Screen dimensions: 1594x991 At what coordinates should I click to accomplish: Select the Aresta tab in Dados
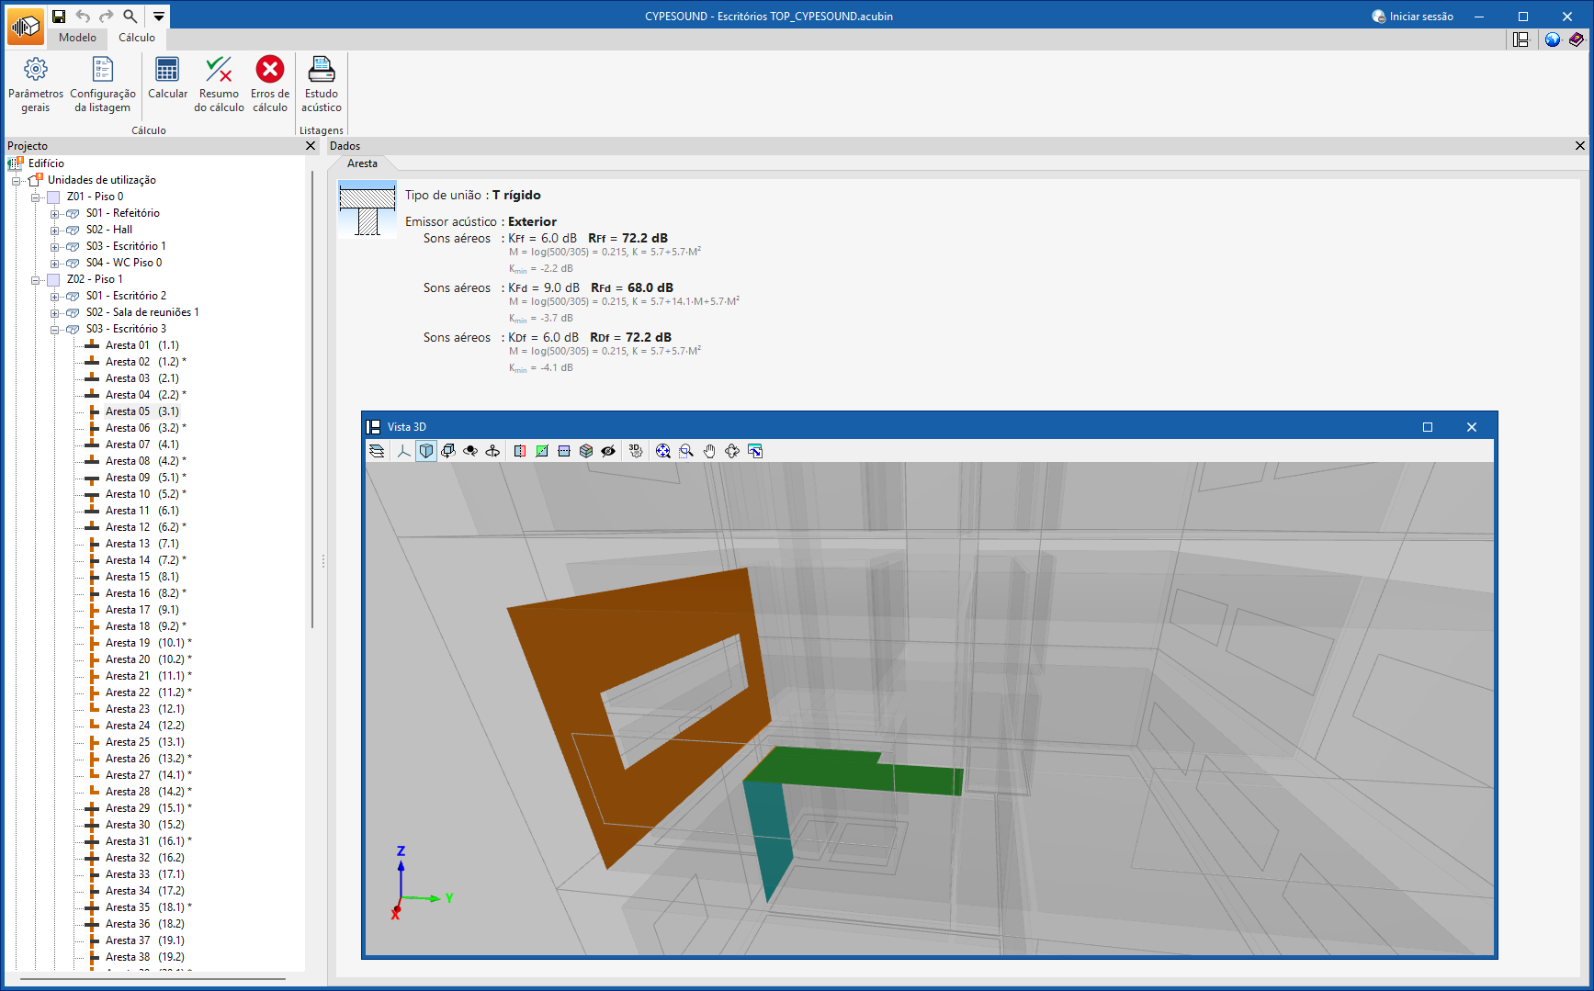[362, 163]
